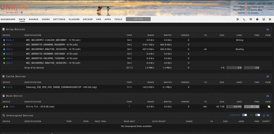
Task: Open the Cache device link
Action: [9, 87]
